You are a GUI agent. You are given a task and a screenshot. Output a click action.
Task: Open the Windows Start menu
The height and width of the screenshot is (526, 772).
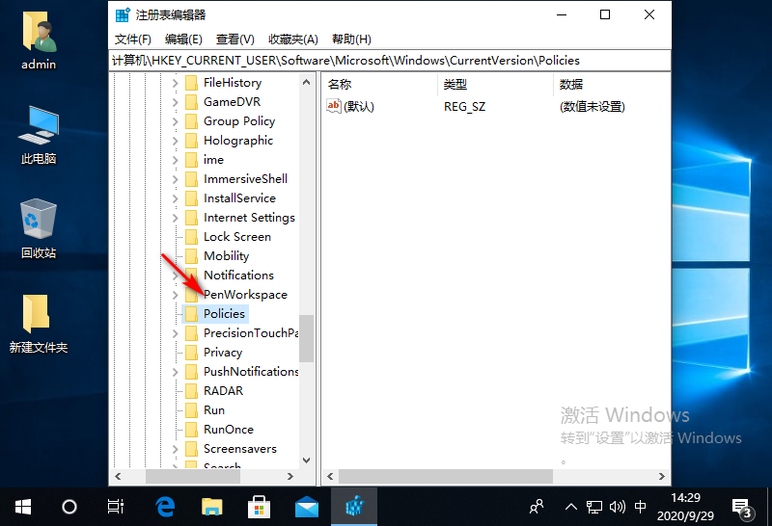point(23,507)
